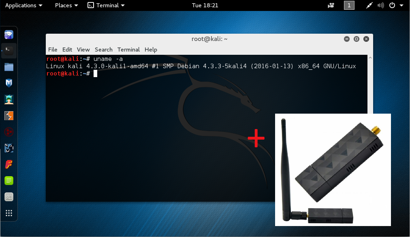Click the Tue 18:21 clock display
Screen dimensions: 410x237
coord(205,5)
